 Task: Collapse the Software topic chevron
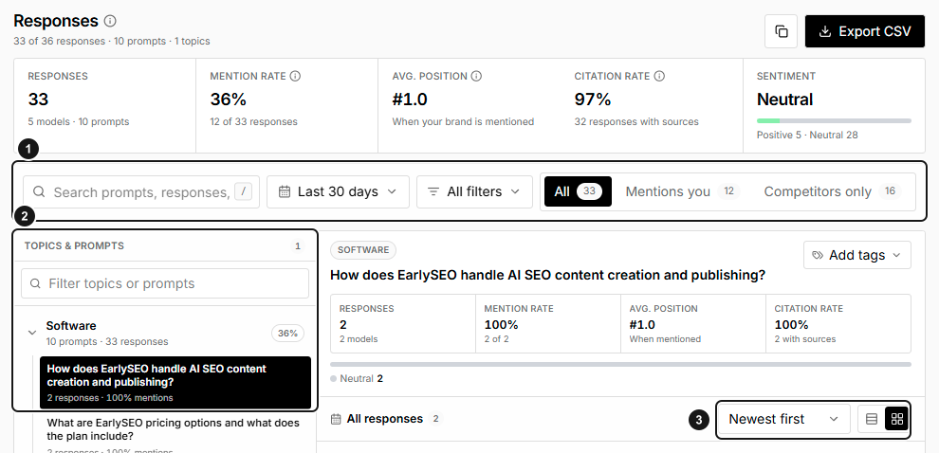coord(32,333)
